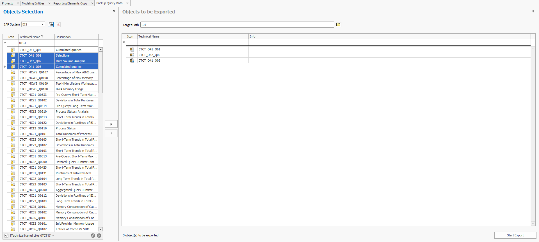Select the row 0TCT_O41_Q04
539x242 pixels.
point(53,50)
